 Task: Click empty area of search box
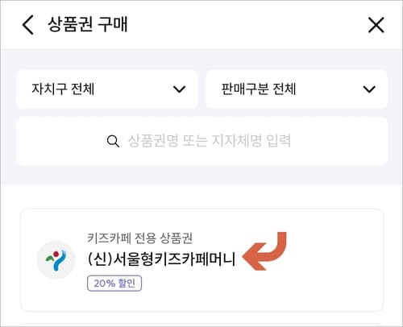point(339,141)
